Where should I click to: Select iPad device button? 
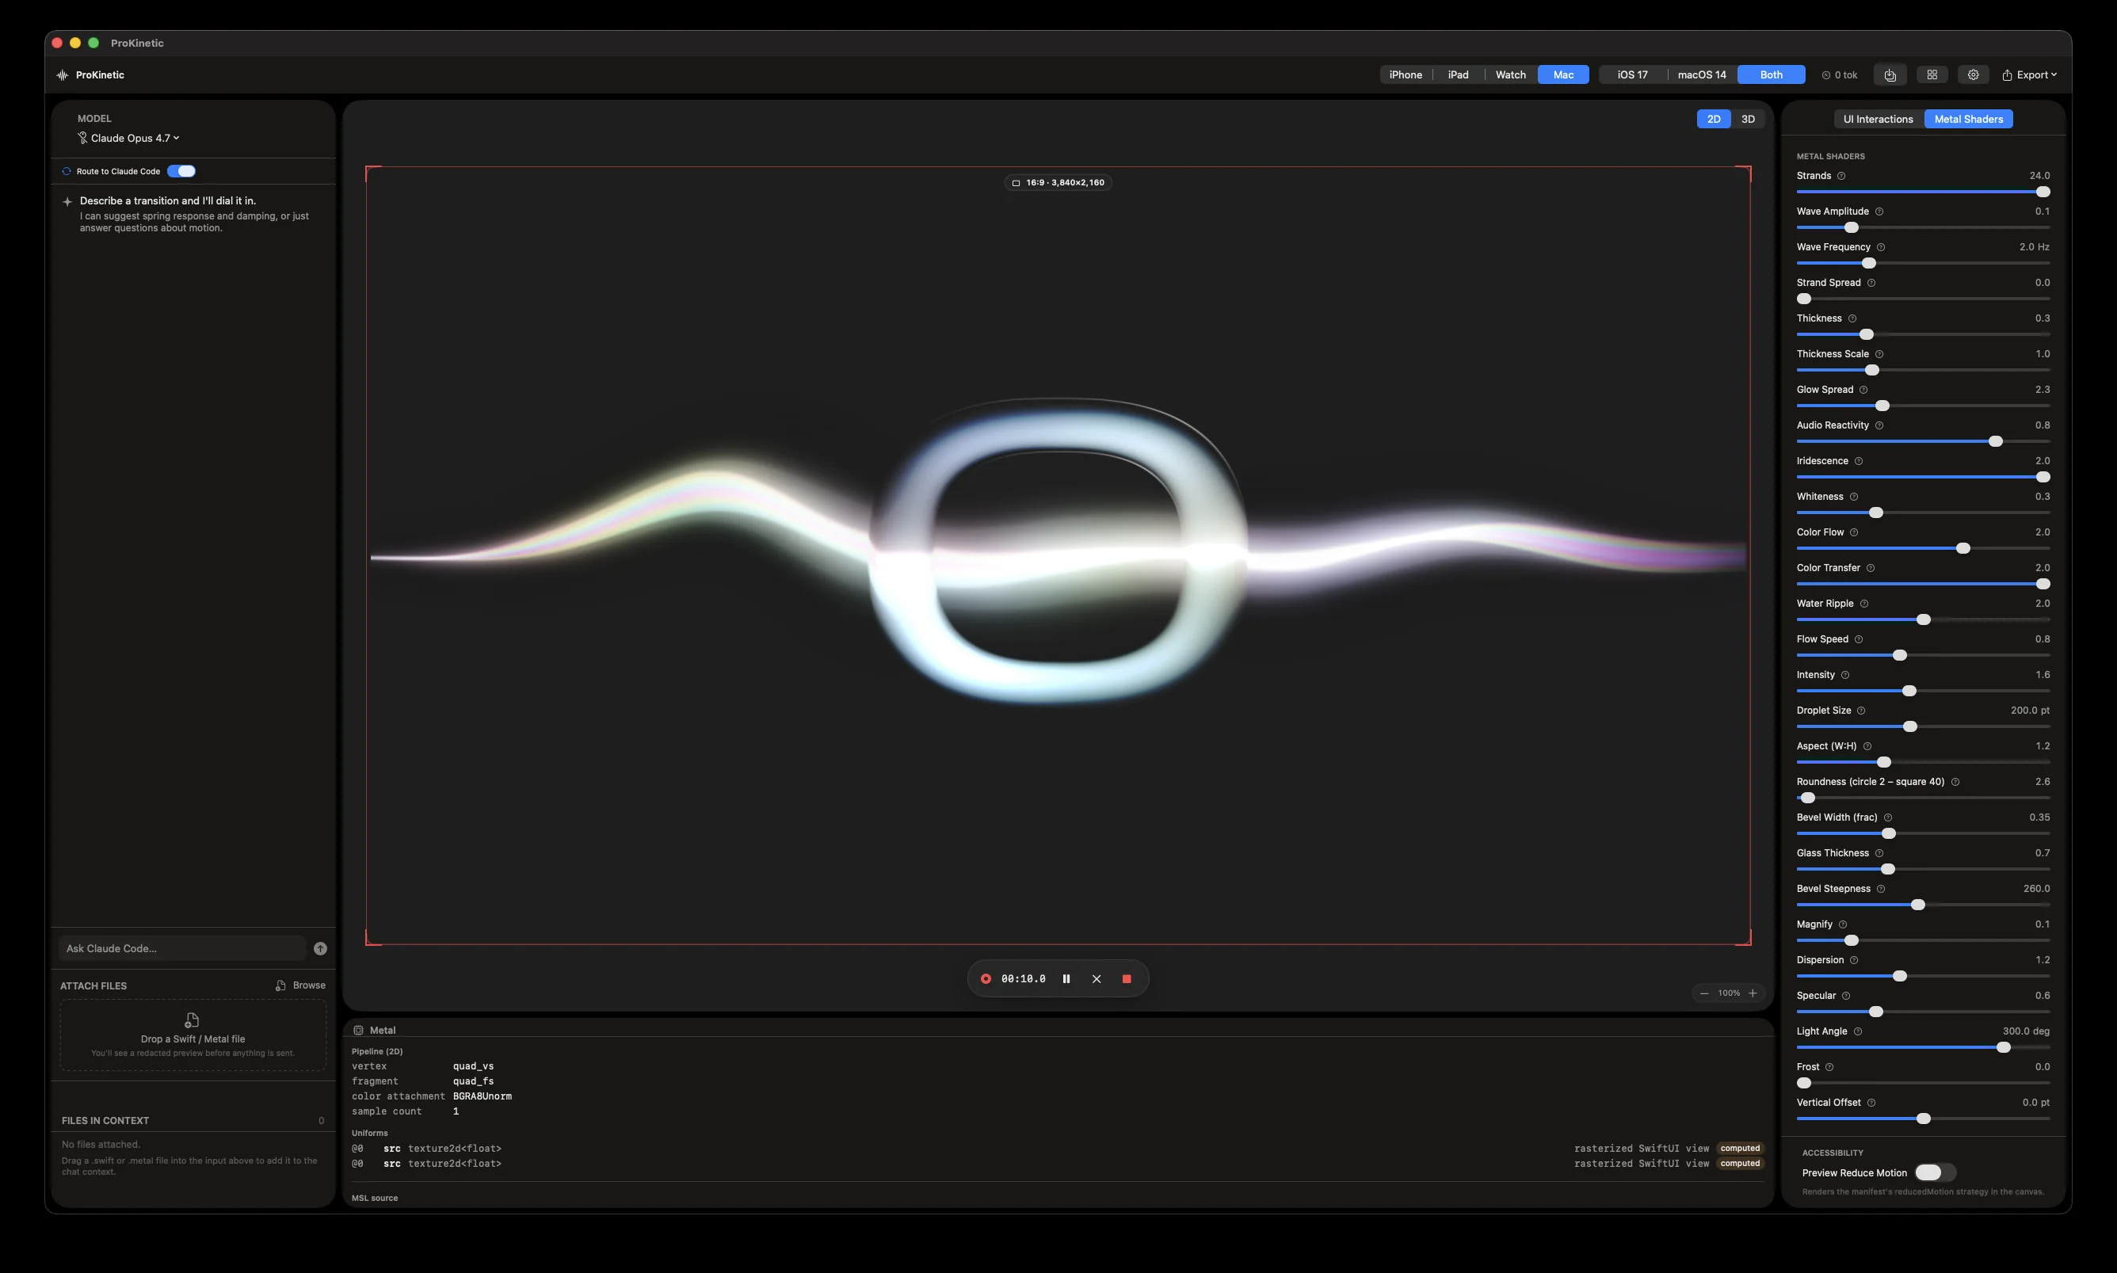pos(1457,74)
